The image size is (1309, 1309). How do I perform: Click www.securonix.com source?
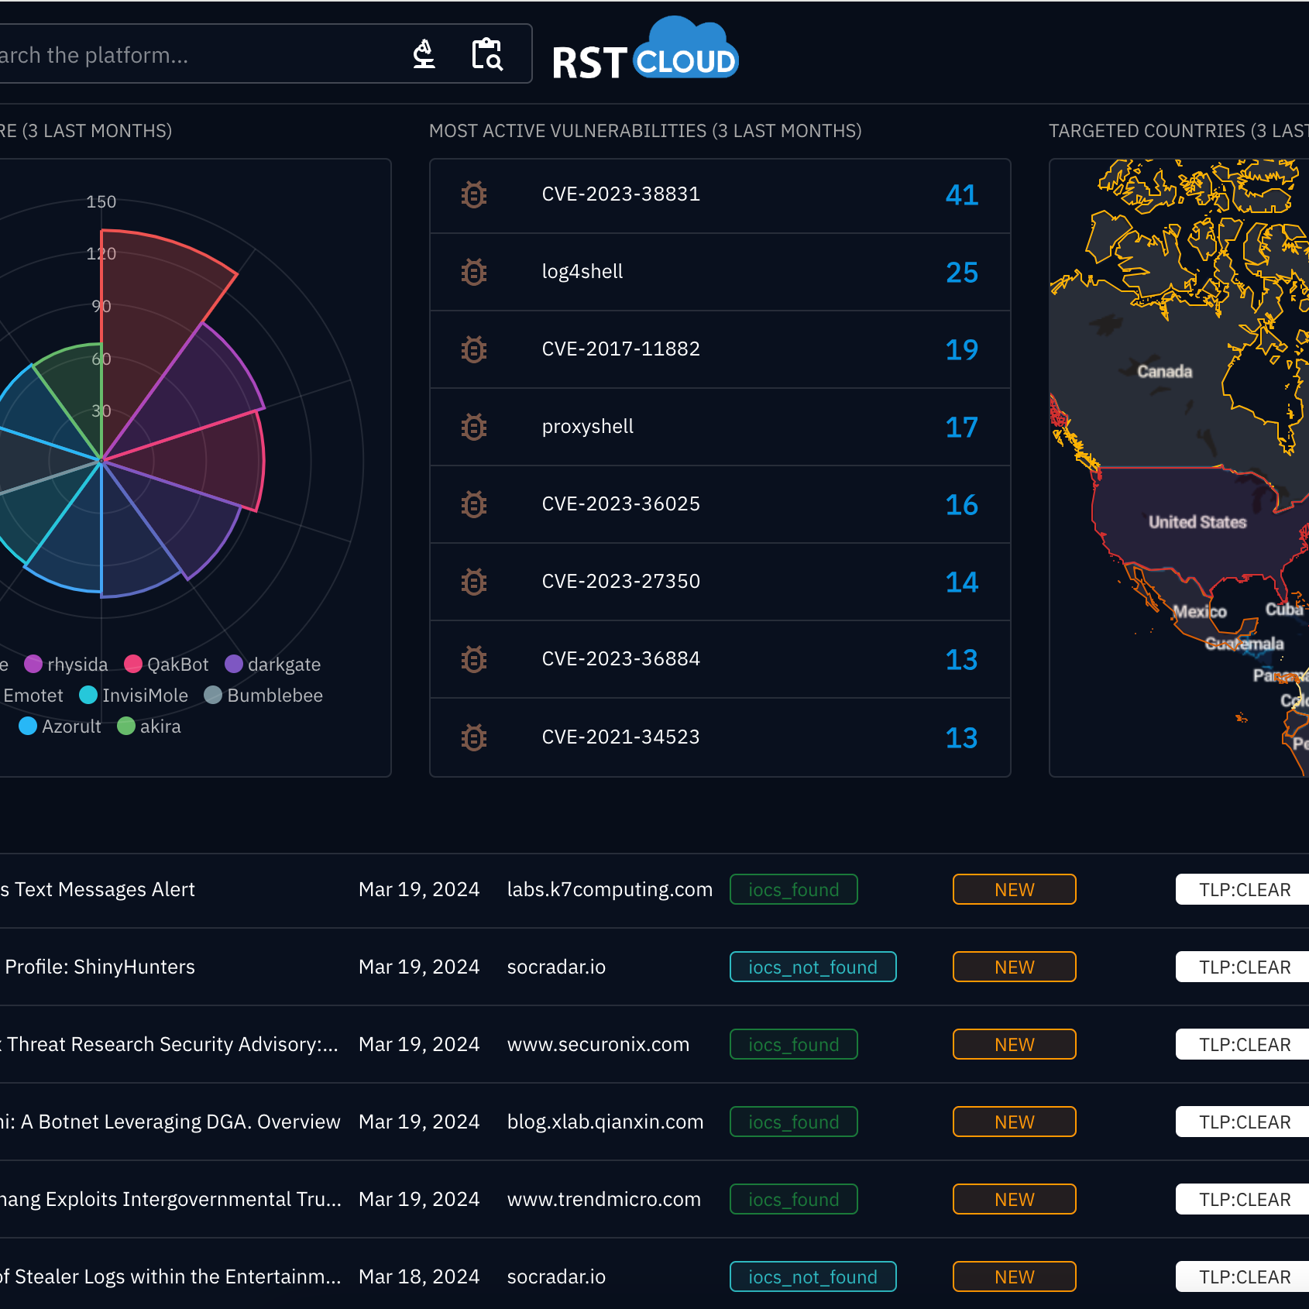coord(598,1044)
